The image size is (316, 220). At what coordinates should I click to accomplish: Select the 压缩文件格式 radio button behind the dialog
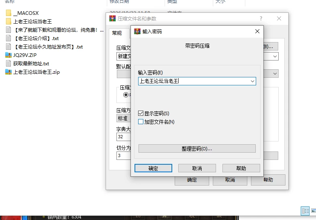[126, 95]
